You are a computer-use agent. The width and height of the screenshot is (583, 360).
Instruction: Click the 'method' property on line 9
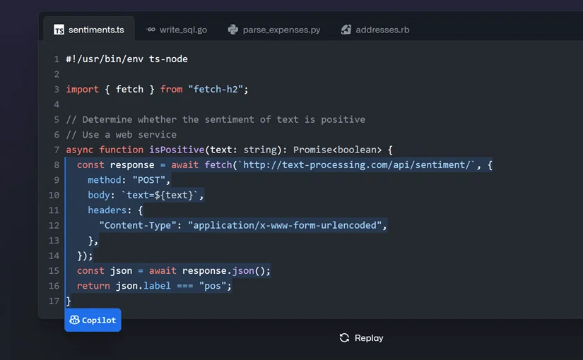click(x=105, y=180)
